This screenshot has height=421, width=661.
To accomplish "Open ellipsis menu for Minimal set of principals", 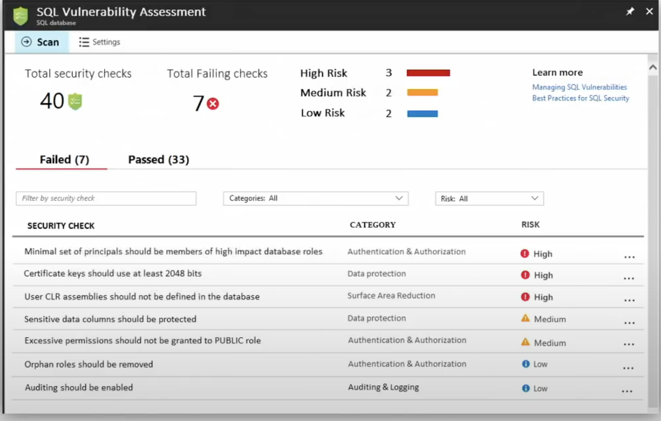I will click(629, 257).
